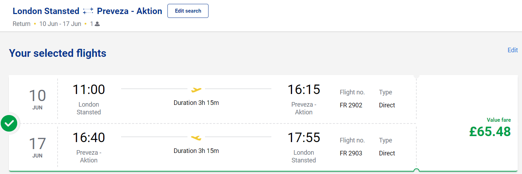Image resolution: width=522 pixels, height=174 pixels.
Task: Click the Your selected flights heading
Action: [x=58, y=53]
